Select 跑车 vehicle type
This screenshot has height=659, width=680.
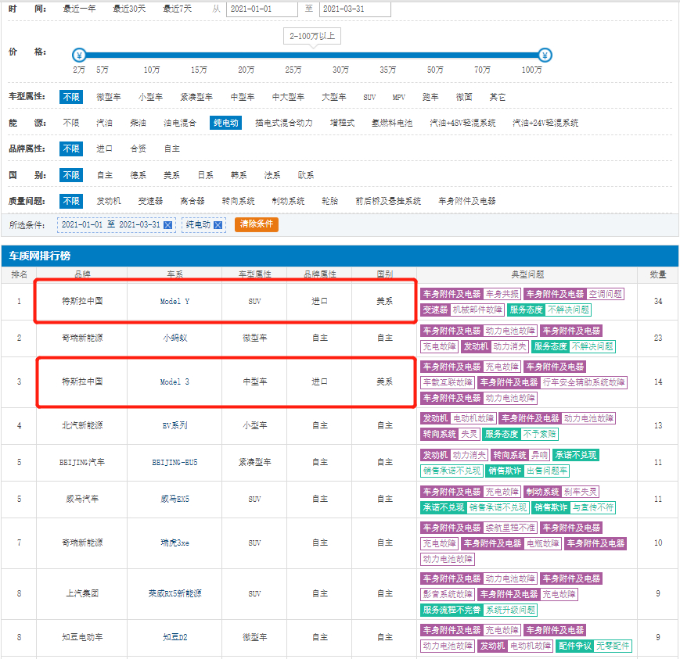430,97
